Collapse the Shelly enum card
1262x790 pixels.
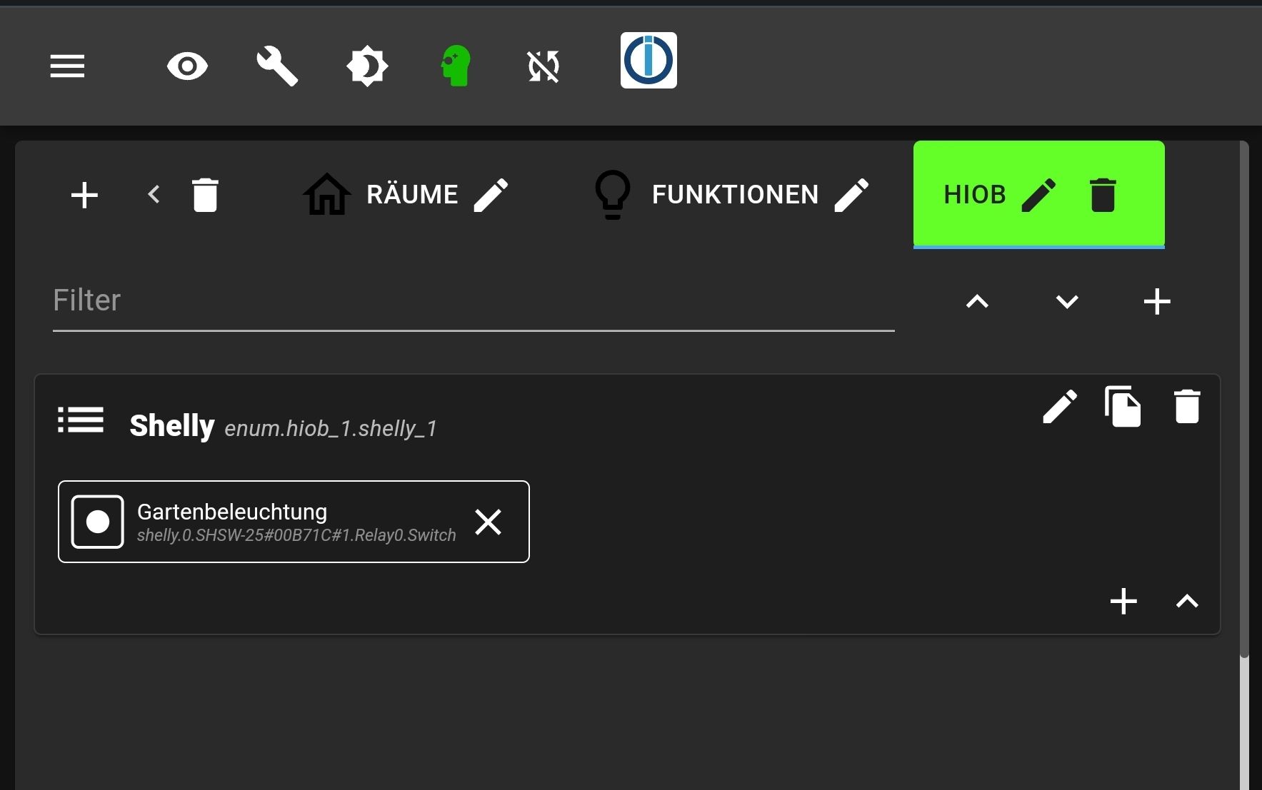pyautogui.click(x=1187, y=602)
